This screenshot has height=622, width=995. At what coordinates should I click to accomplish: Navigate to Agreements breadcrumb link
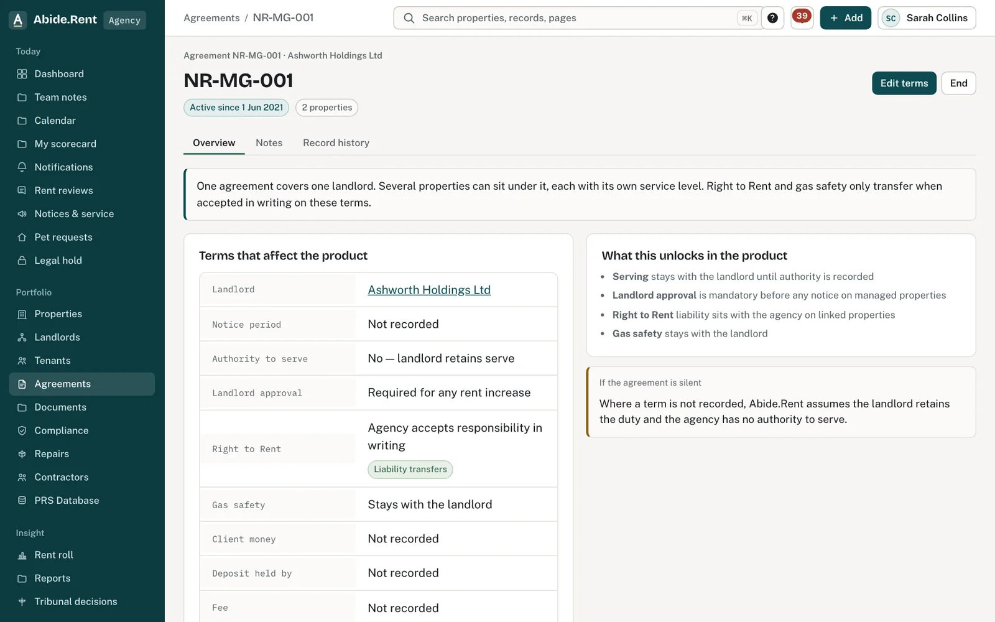[x=211, y=18]
